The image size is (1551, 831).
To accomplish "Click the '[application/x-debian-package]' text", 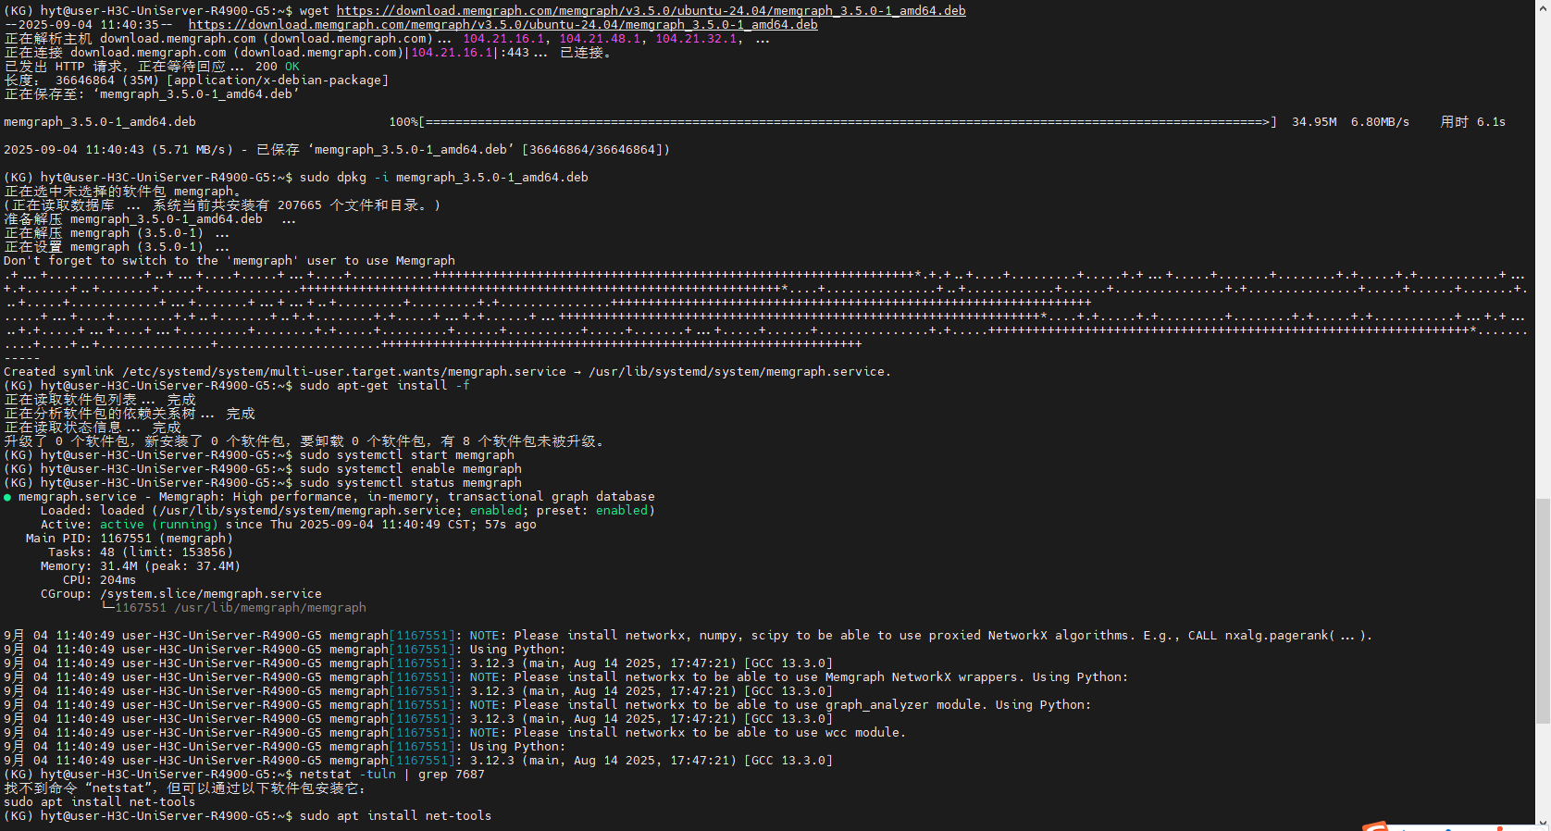I will pos(277,81).
